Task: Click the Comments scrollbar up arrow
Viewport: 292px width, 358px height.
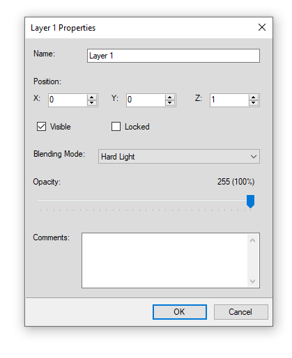Action: tap(253, 240)
